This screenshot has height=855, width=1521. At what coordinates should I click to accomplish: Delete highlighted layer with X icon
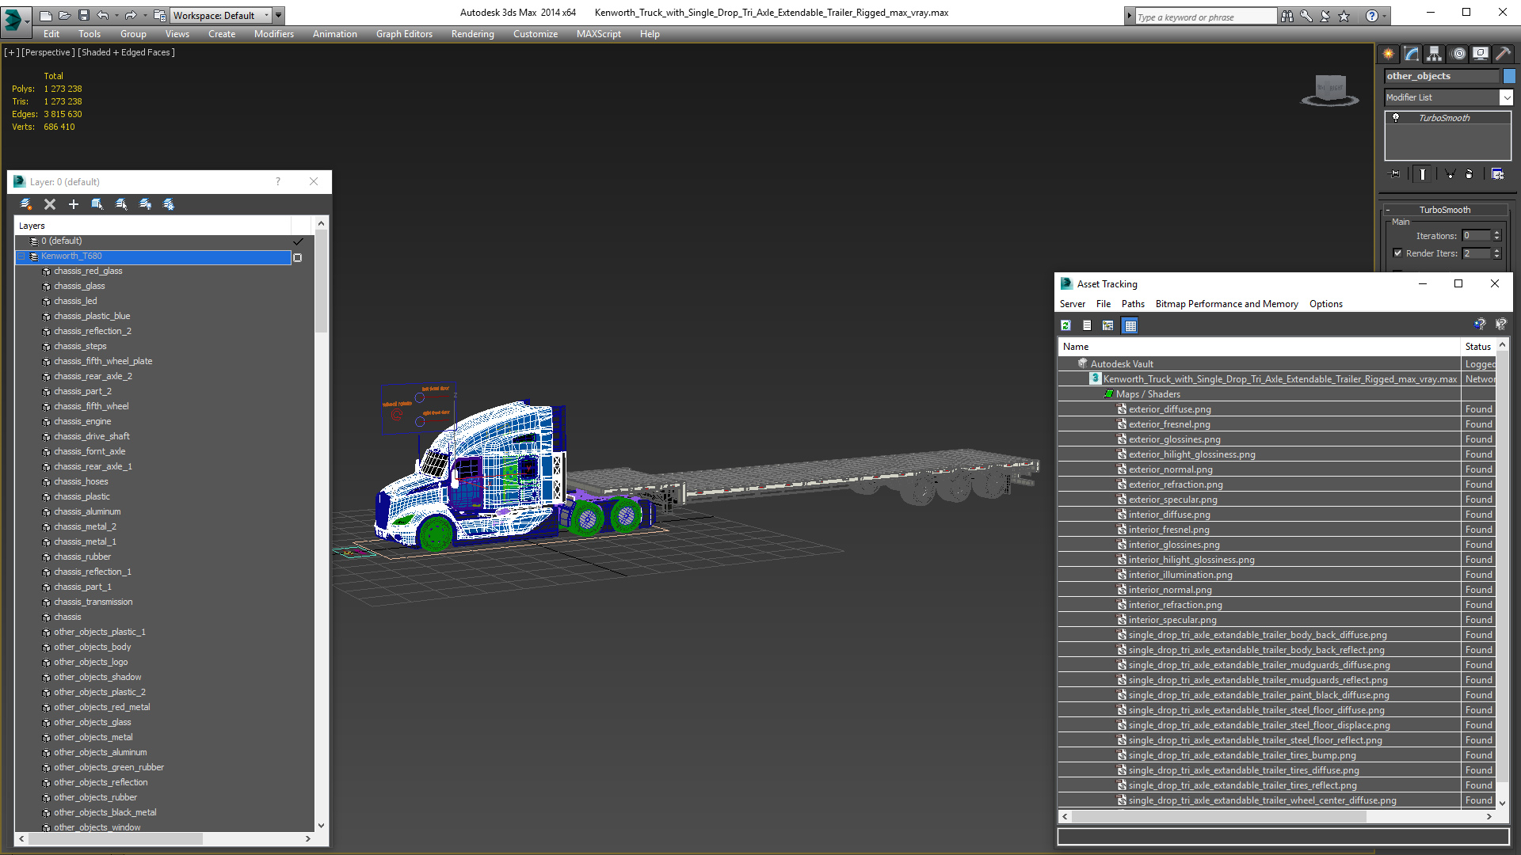click(x=50, y=204)
